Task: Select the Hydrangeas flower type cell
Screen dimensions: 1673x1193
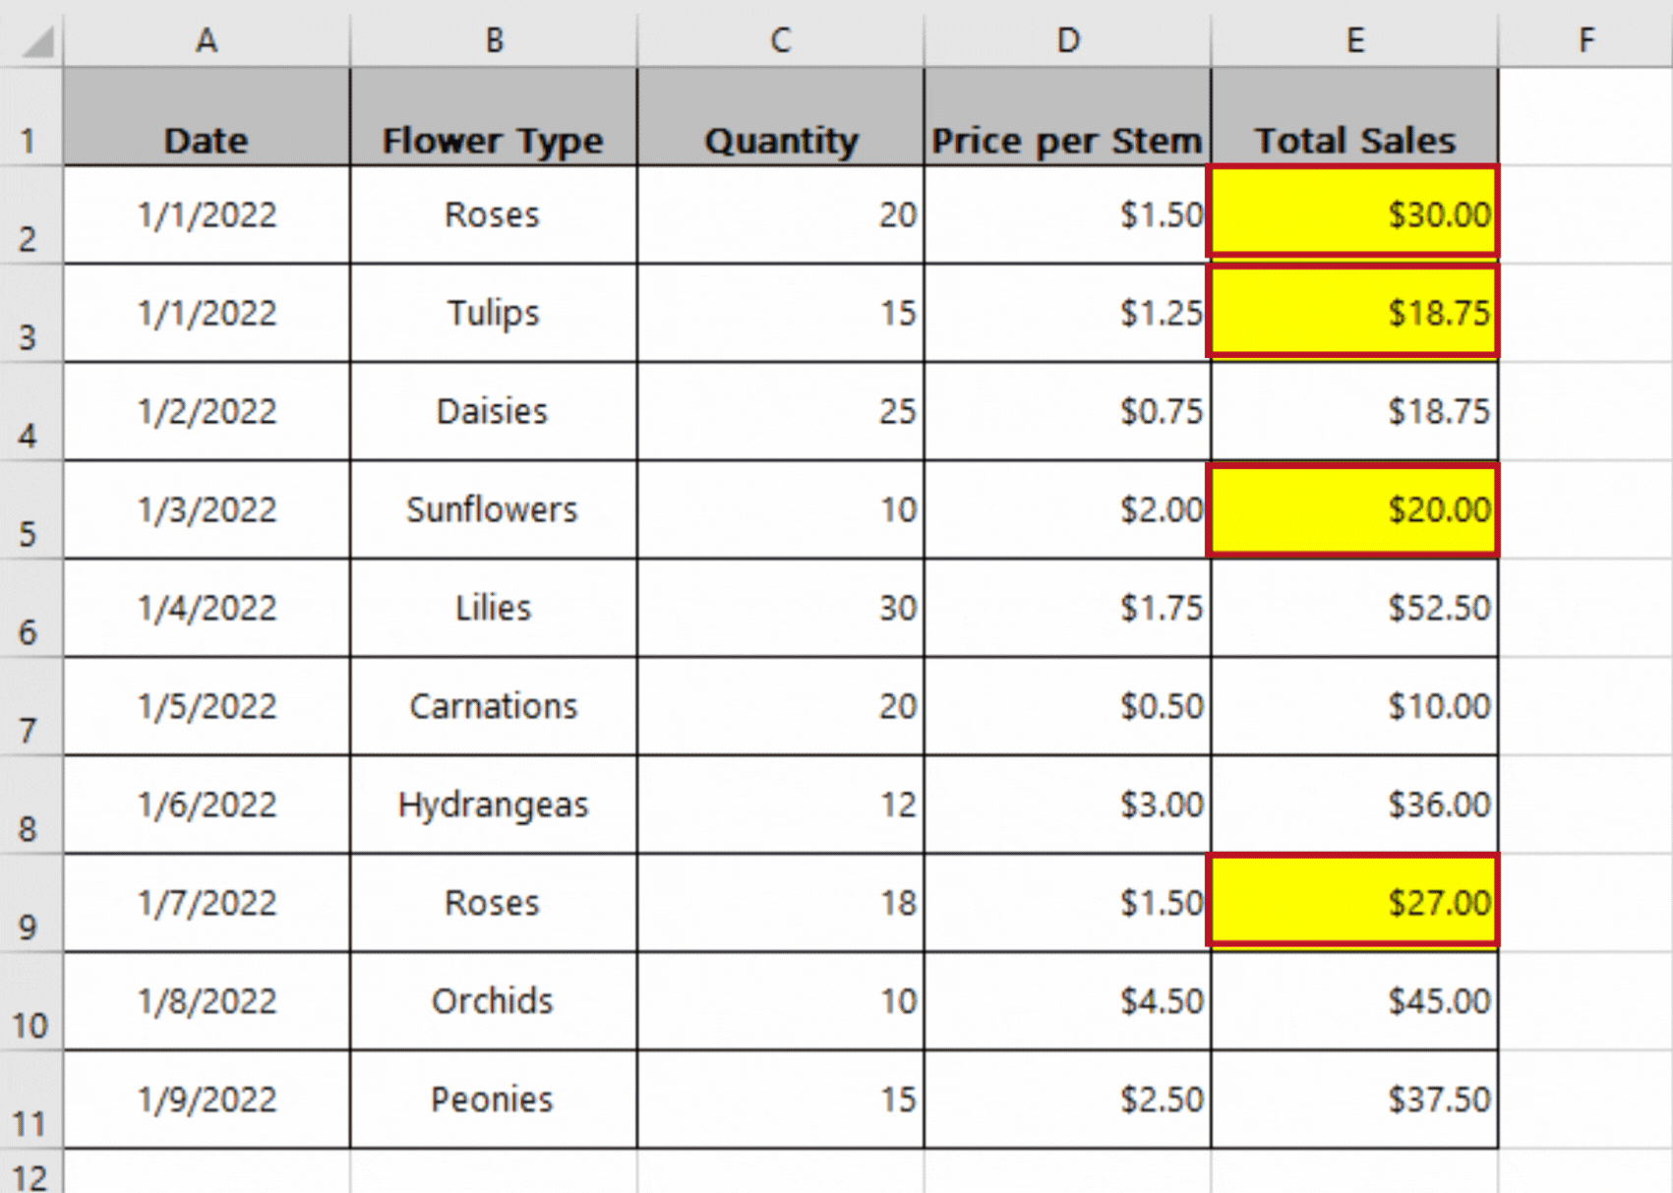Action: [x=493, y=804]
